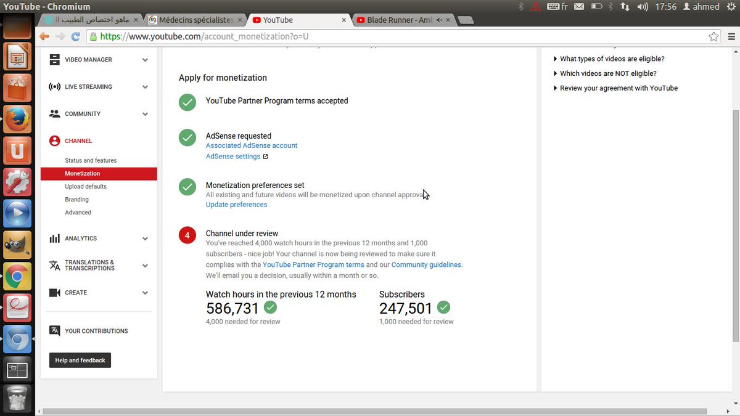Open Firefox from the Ubuntu launcher

[x=17, y=119]
